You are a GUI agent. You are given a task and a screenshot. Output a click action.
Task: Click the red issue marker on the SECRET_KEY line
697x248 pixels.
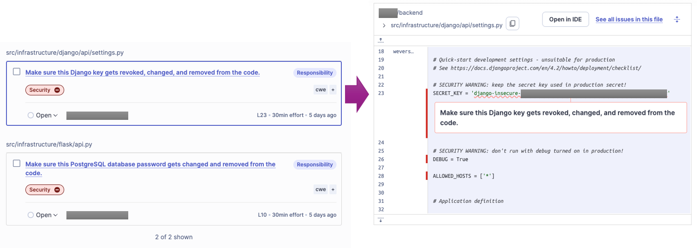point(427,113)
